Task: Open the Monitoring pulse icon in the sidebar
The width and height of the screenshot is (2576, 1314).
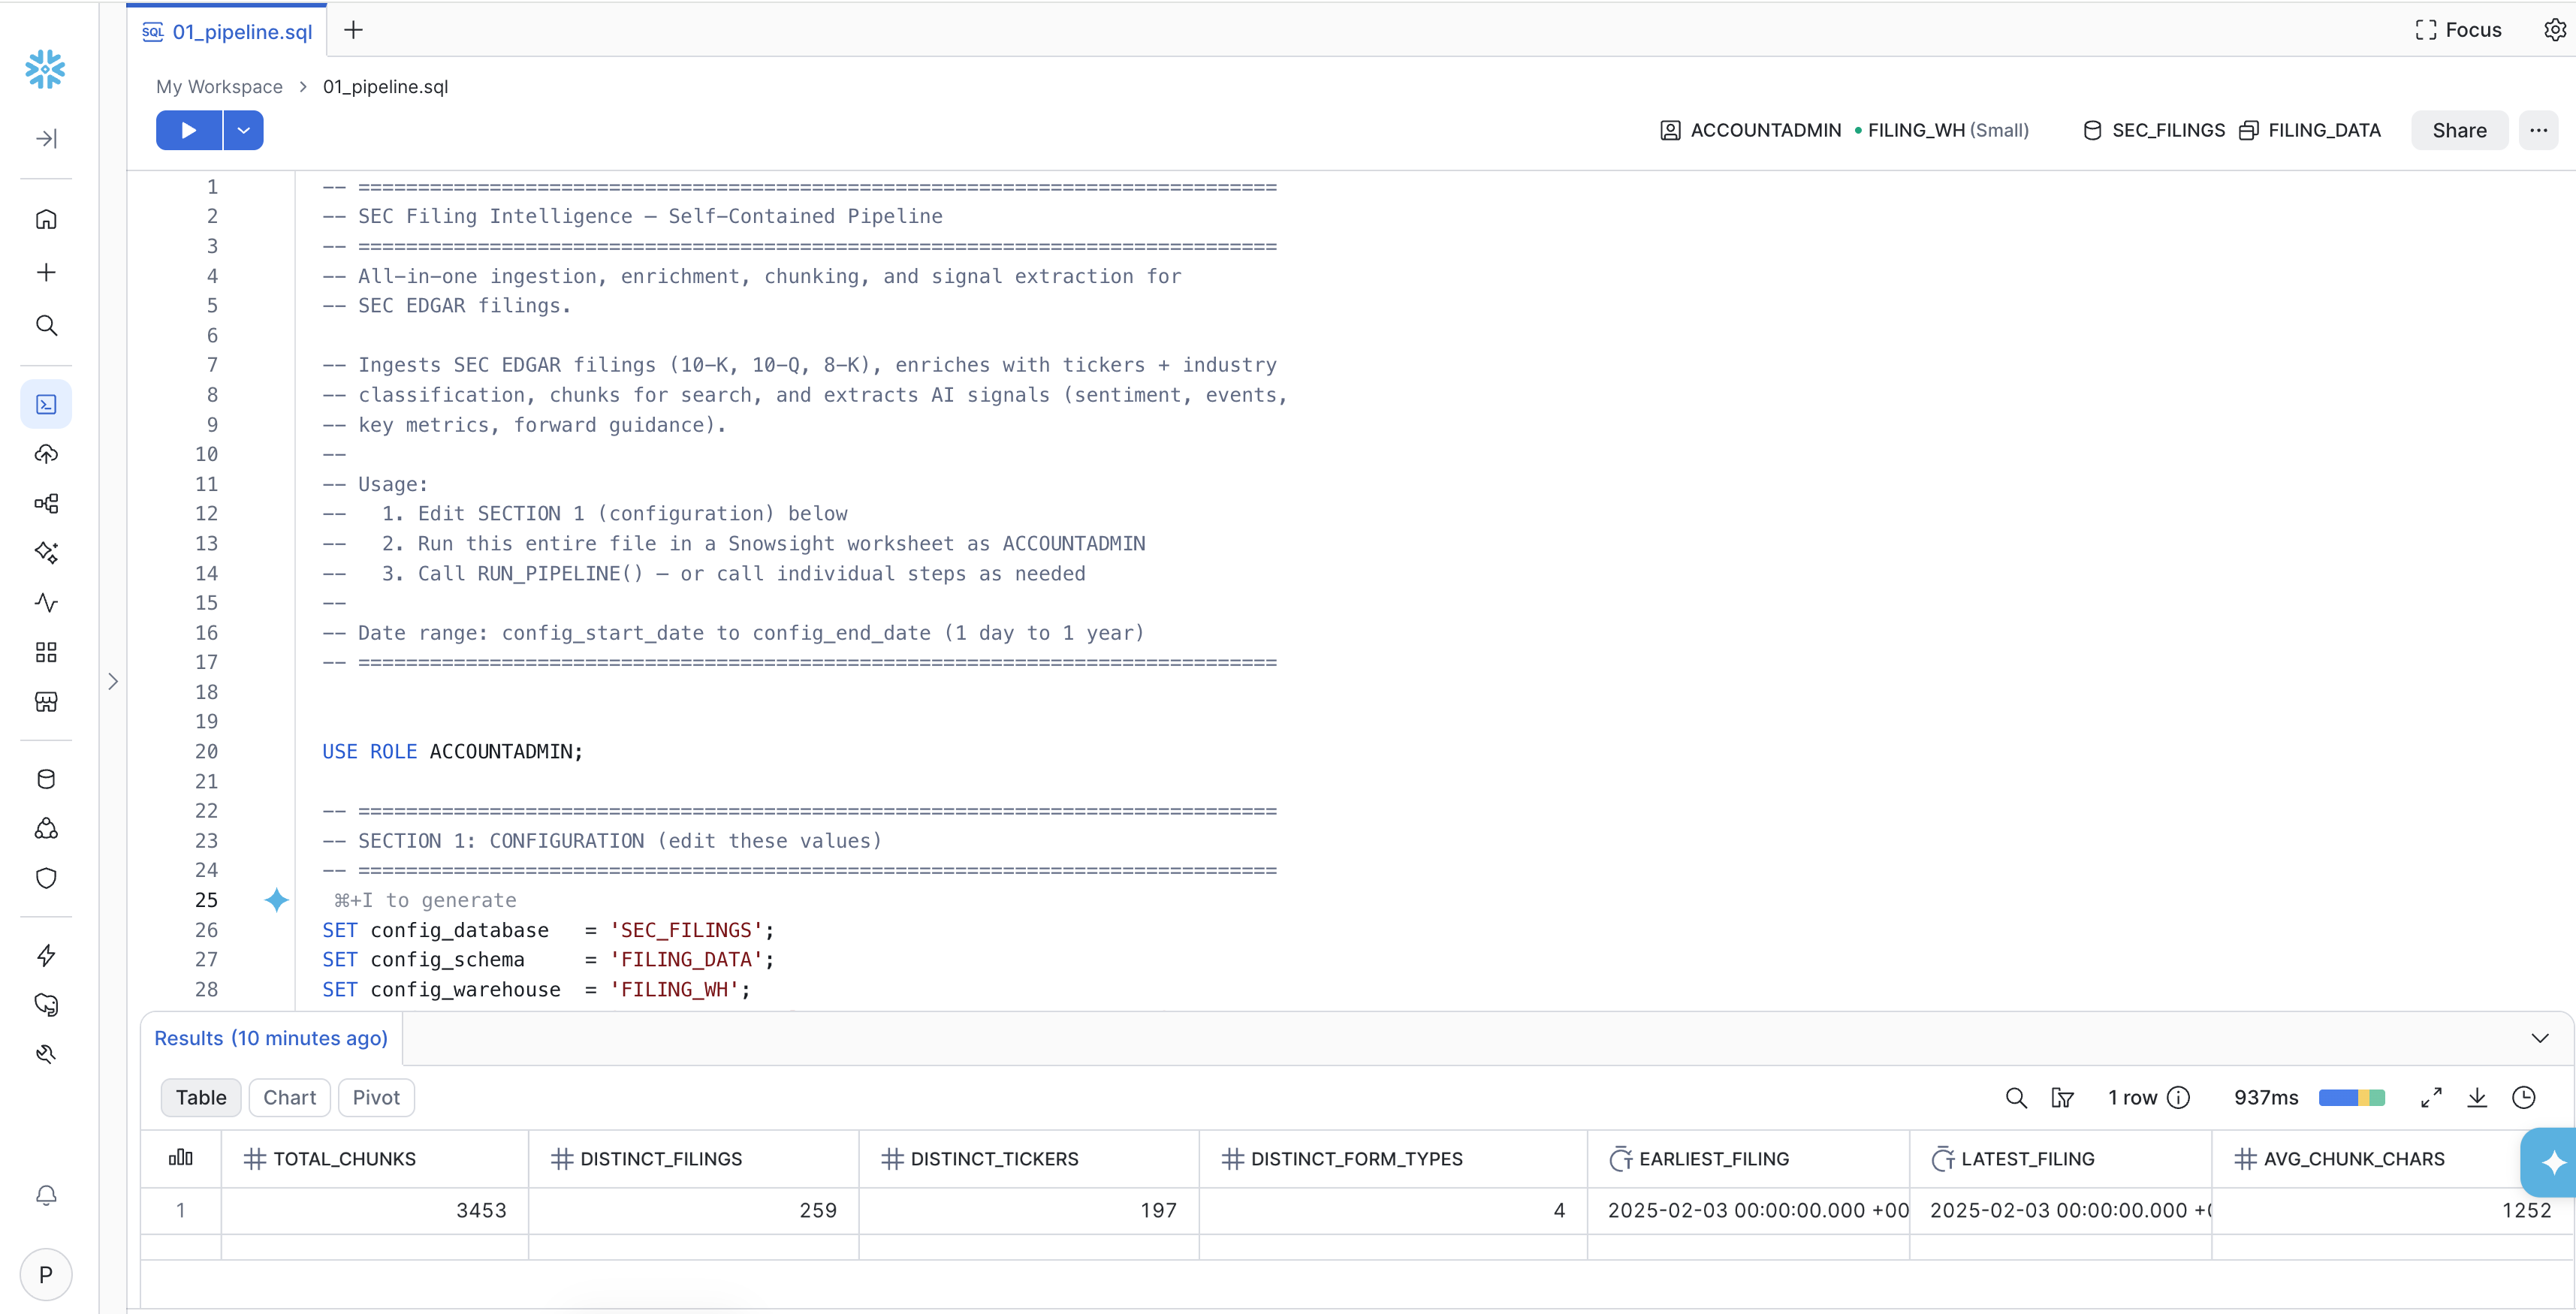Action: click(46, 602)
